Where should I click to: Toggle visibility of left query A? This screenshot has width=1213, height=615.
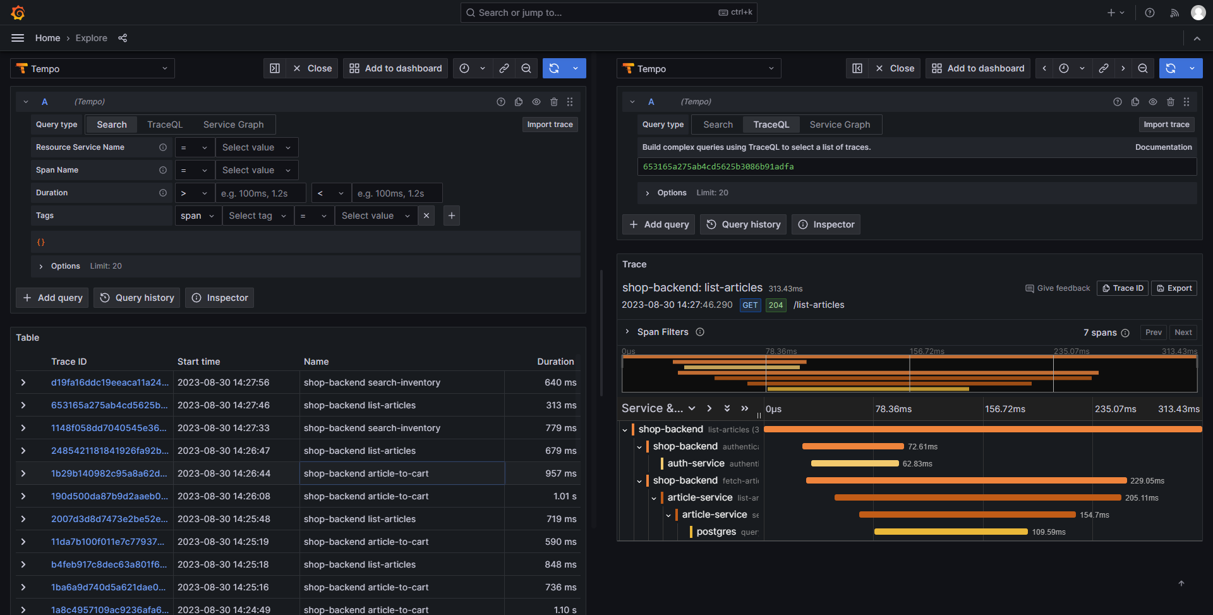536,102
